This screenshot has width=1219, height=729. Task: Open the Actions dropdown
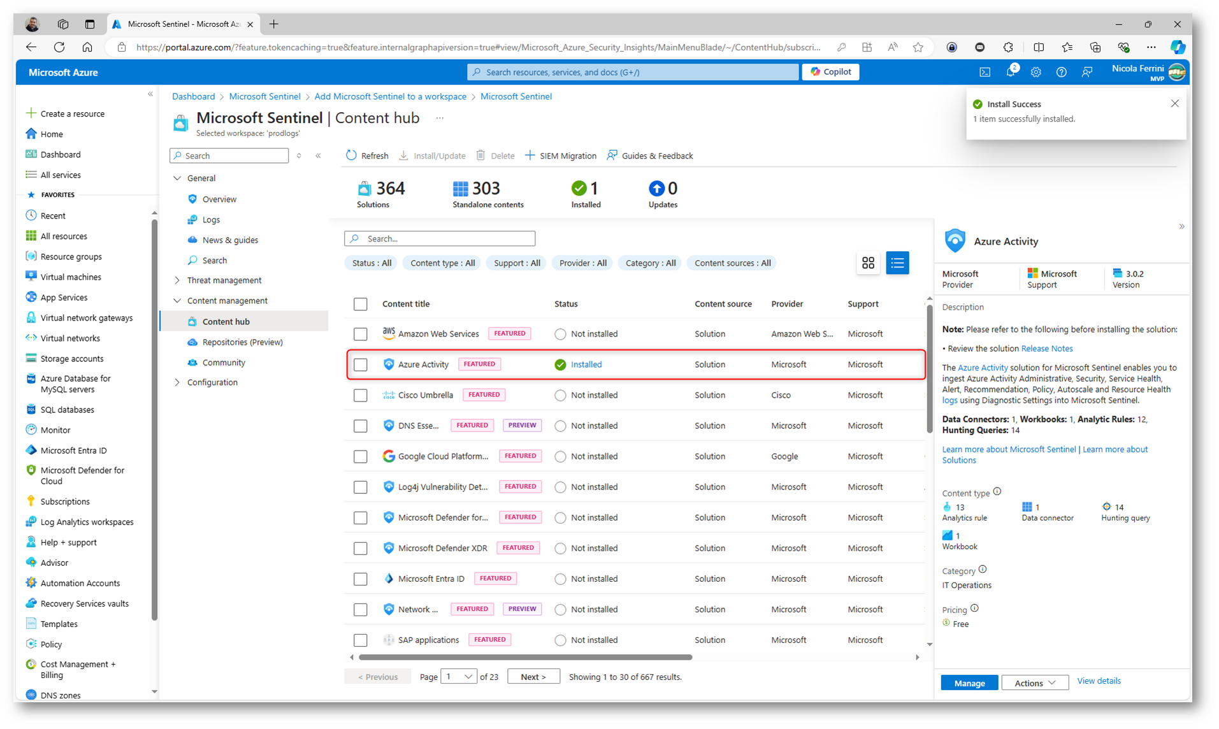(x=1035, y=683)
